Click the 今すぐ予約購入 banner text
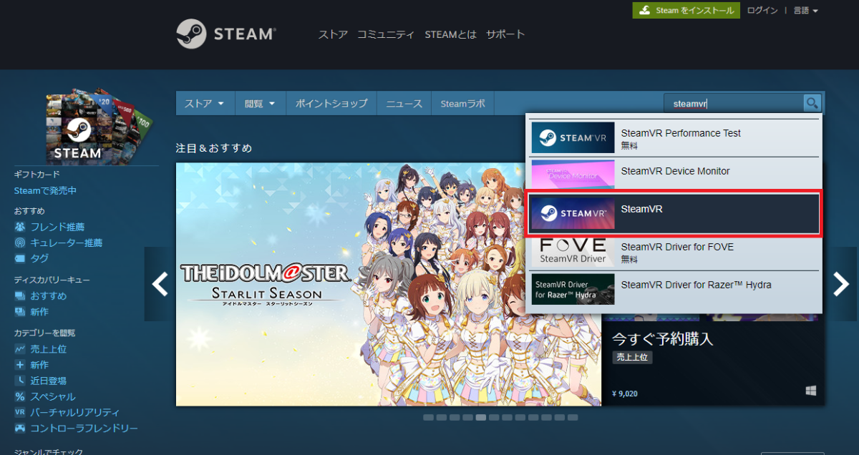859x455 pixels. click(663, 339)
